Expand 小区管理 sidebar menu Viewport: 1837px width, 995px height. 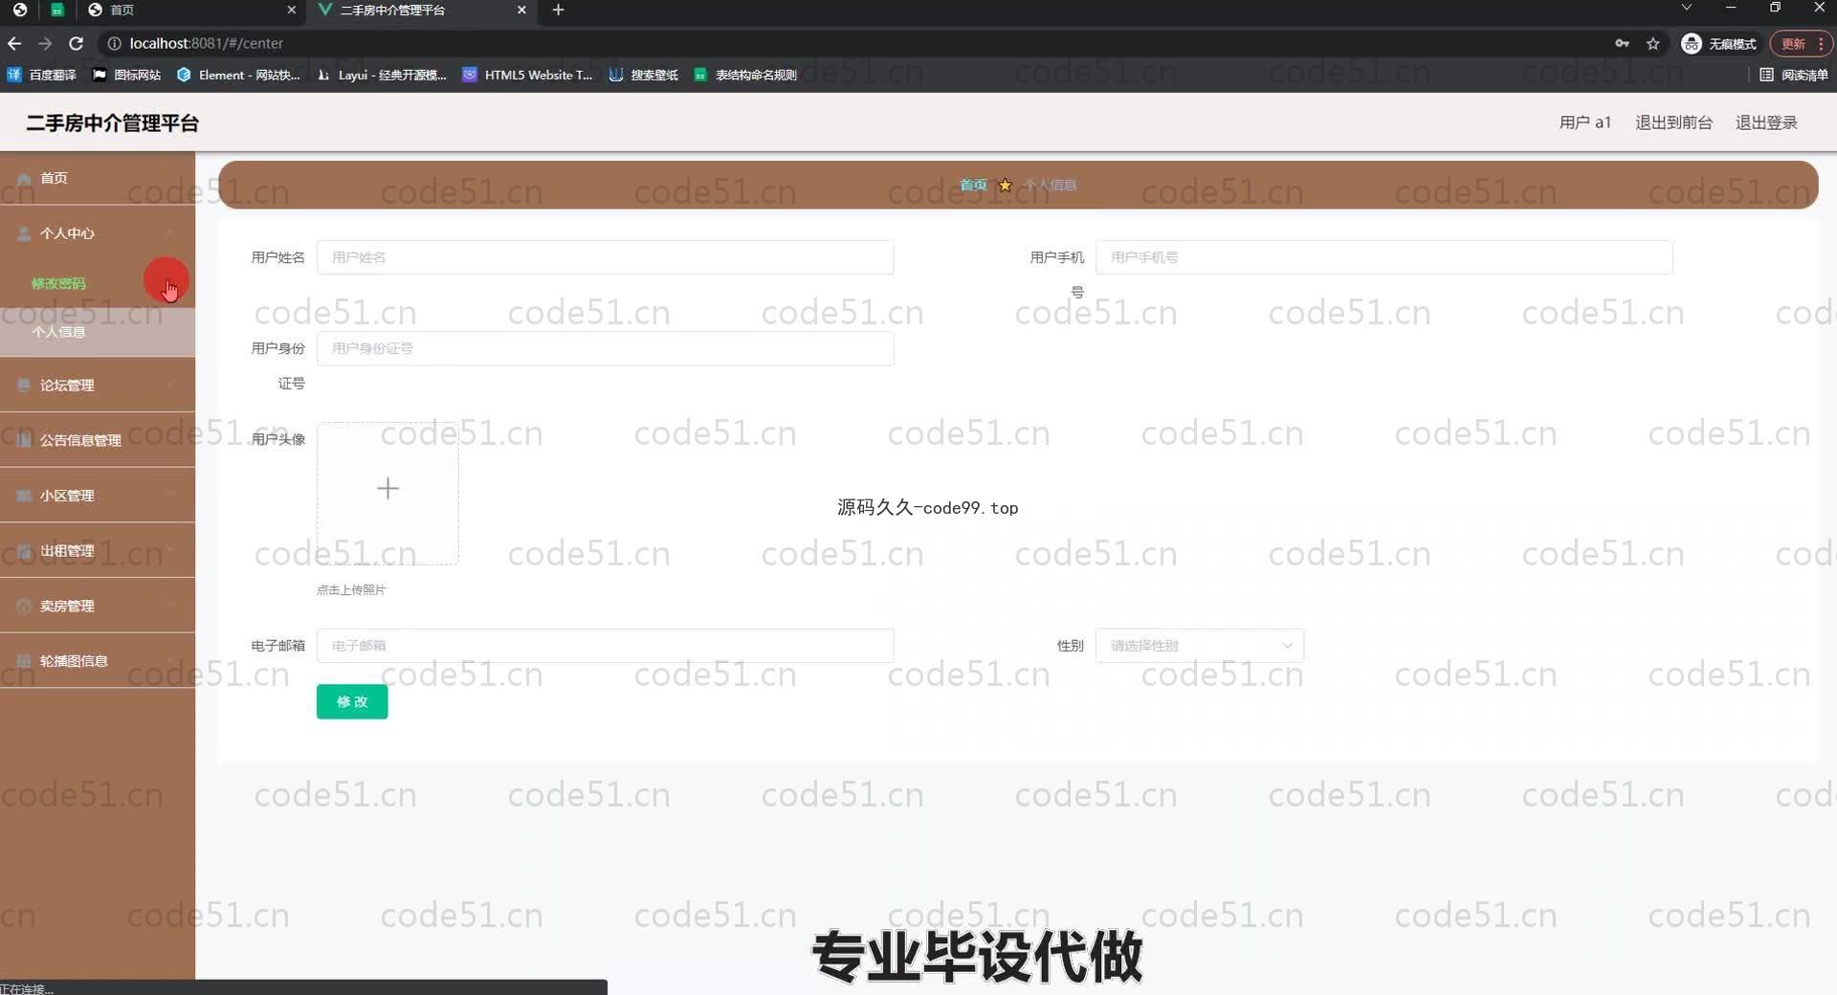pos(98,496)
